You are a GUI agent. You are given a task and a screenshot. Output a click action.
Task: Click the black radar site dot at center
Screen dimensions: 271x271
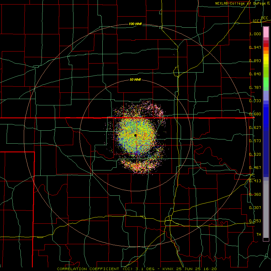[135, 135]
